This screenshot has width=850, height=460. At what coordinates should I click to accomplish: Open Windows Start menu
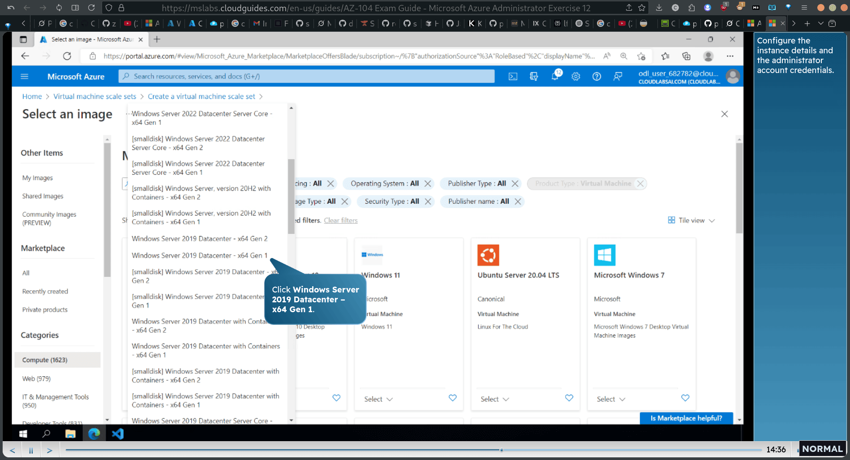click(23, 434)
